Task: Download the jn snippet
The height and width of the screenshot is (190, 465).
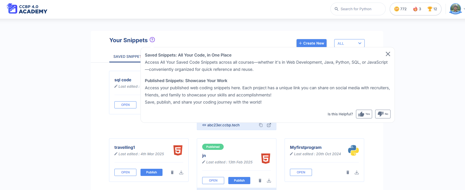Action: [269, 181]
